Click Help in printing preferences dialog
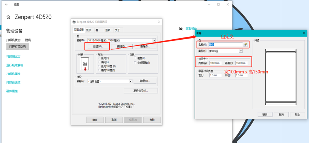 click(152, 120)
